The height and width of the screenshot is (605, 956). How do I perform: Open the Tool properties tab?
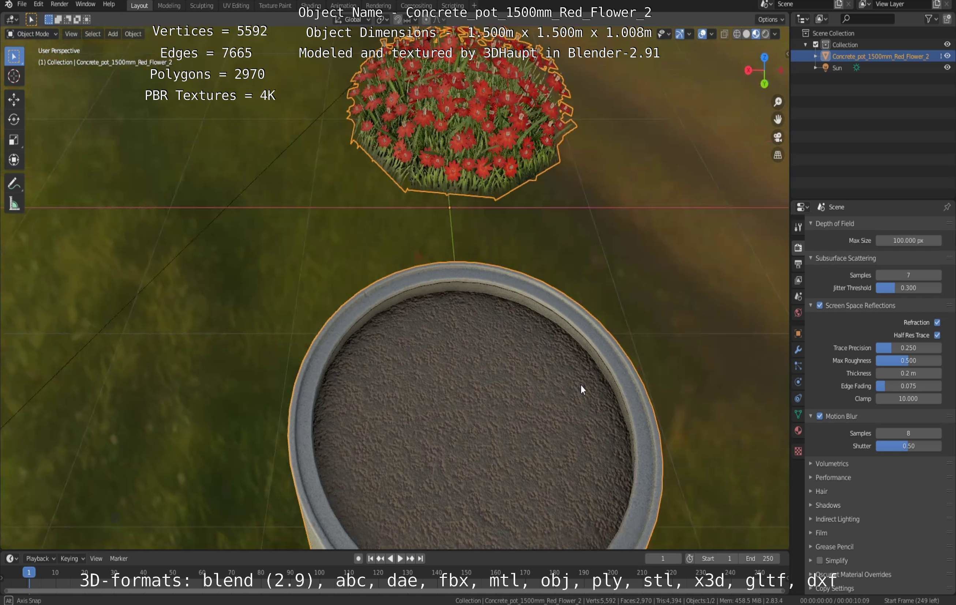click(x=798, y=227)
